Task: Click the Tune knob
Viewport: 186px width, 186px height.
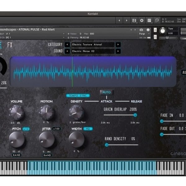Action: [x=163, y=31]
